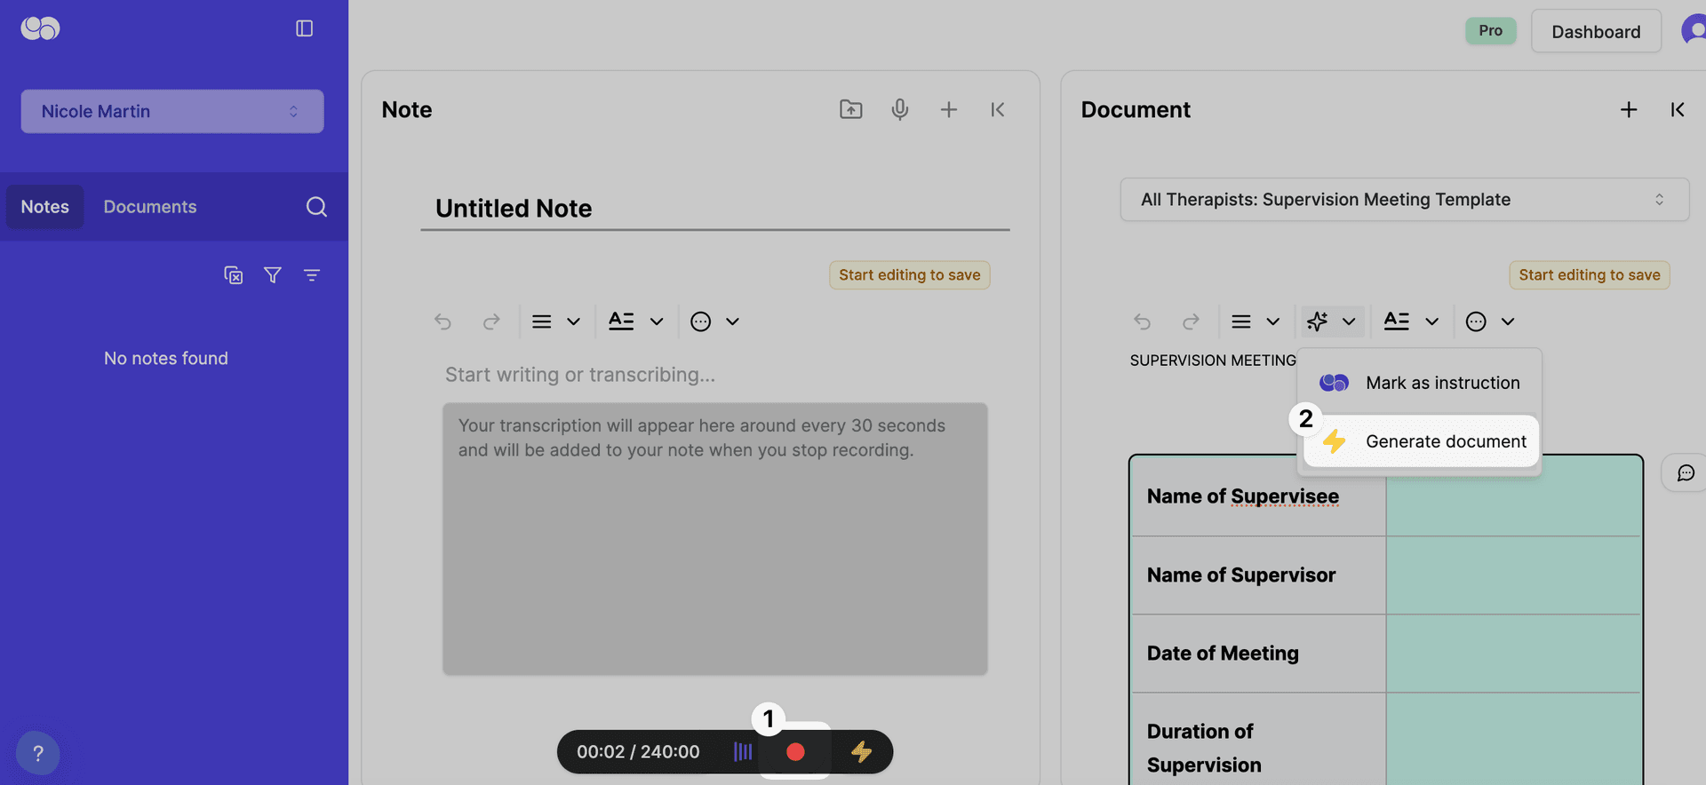Click the Note more options circle icon
Viewport: 1706px width, 785px height.
click(701, 321)
